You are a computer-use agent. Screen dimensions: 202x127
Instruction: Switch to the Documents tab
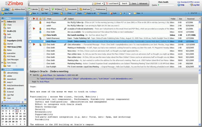coord(71,9)
